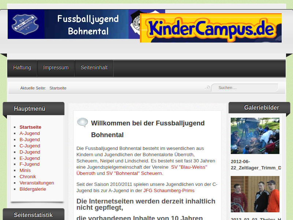Open the Haftung menu item

22,68
